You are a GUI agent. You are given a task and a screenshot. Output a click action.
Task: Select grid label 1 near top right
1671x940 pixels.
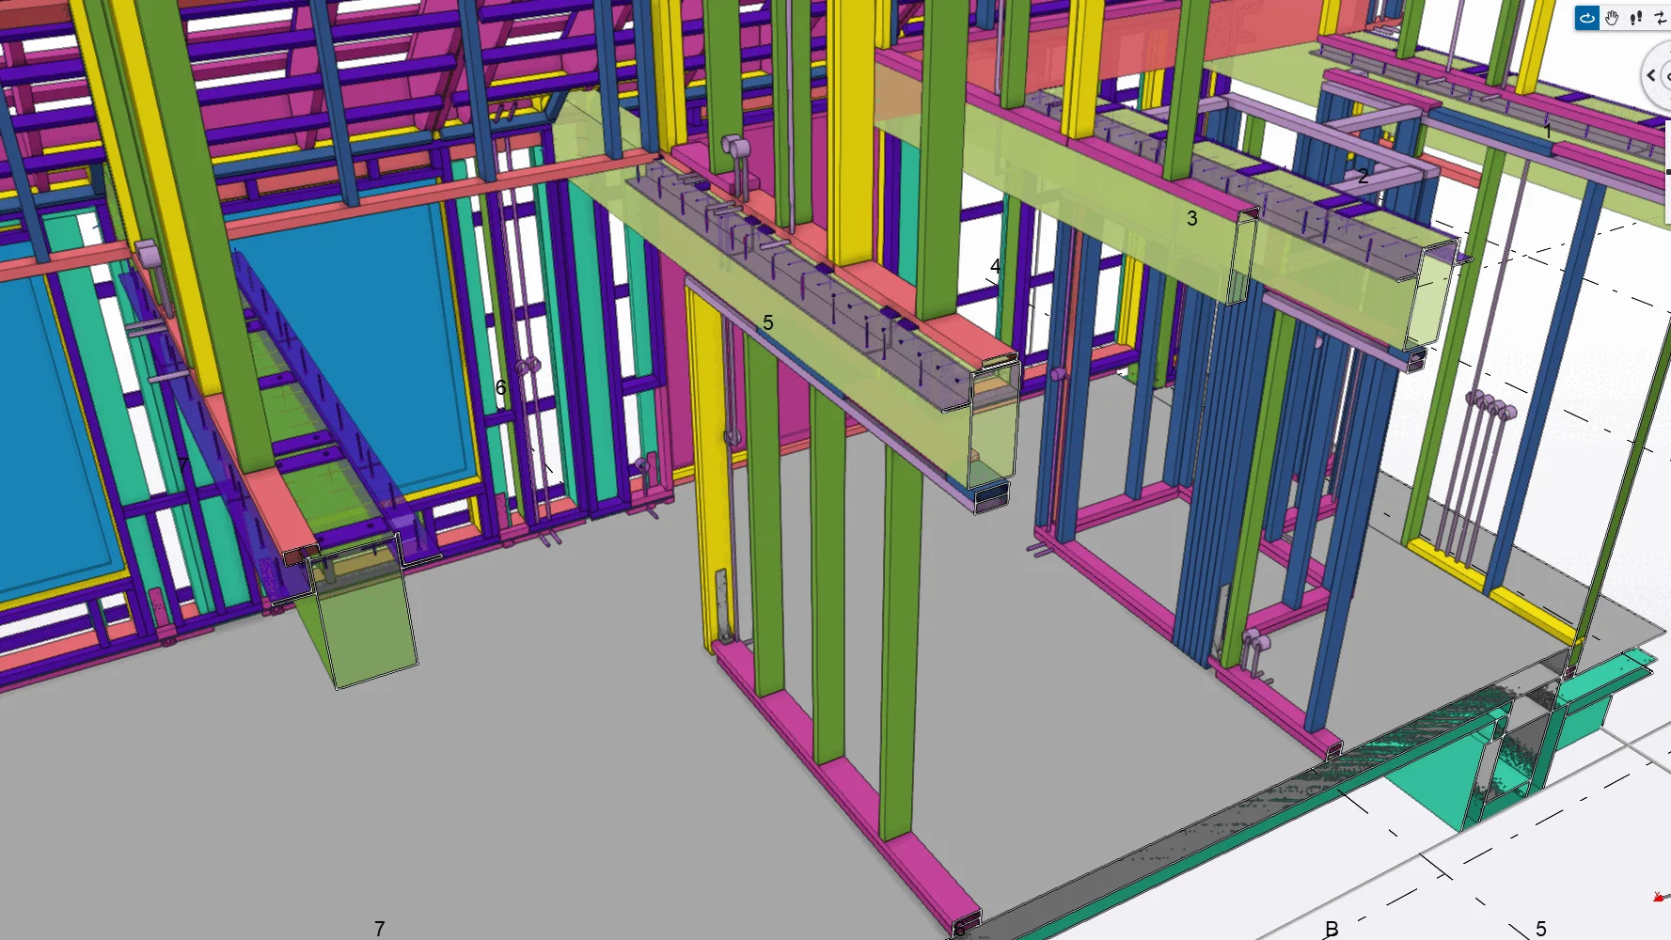click(x=1548, y=131)
